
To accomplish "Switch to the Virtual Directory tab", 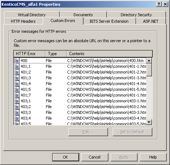I will coord(32,15).
